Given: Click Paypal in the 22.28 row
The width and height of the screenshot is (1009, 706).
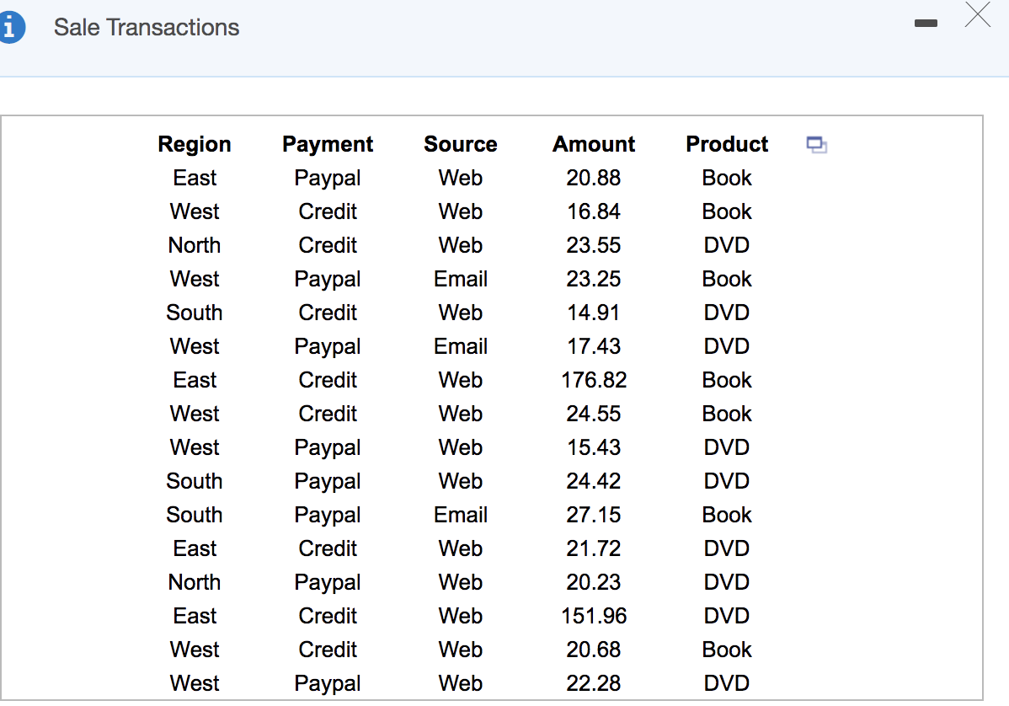Looking at the screenshot, I should (x=328, y=682).
